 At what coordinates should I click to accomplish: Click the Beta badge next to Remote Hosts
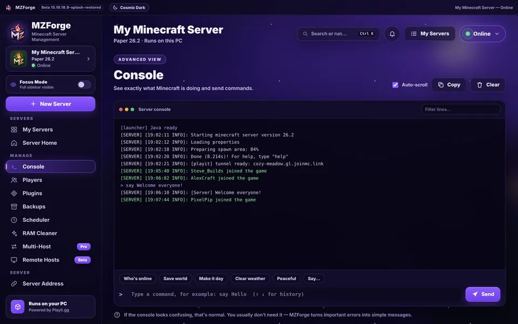82,260
